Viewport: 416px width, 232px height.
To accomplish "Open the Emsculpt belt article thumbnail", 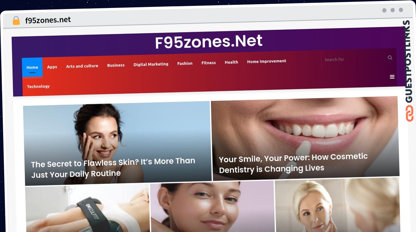I will (x=88, y=208).
